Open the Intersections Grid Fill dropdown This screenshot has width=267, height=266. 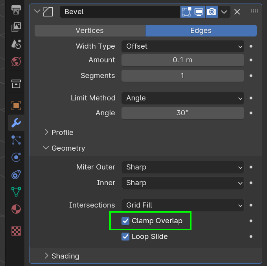coord(182,205)
